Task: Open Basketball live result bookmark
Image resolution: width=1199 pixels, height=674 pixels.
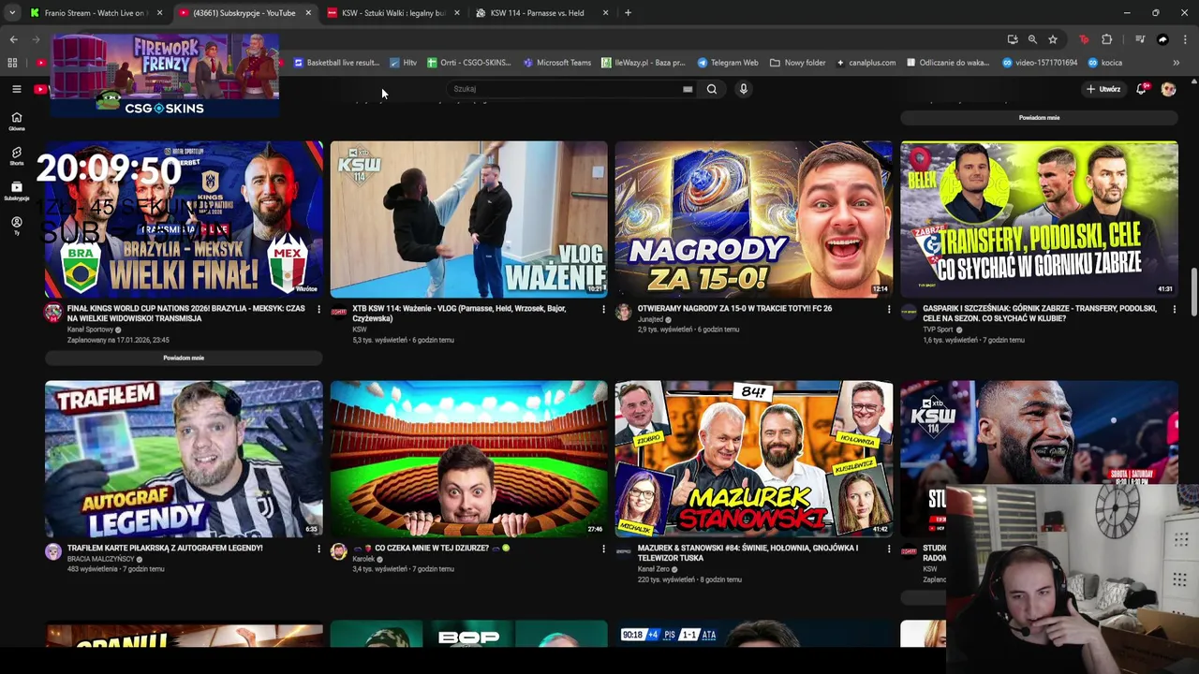Action: tap(336, 63)
